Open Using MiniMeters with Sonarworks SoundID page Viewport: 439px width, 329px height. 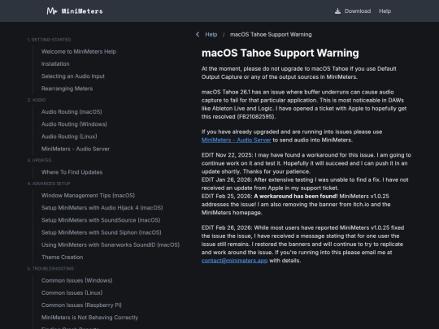(x=111, y=245)
